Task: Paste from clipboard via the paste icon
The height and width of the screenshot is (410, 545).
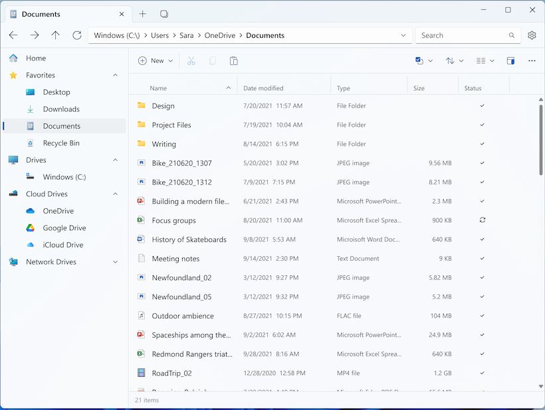Action: pyautogui.click(x=233, y=60)
